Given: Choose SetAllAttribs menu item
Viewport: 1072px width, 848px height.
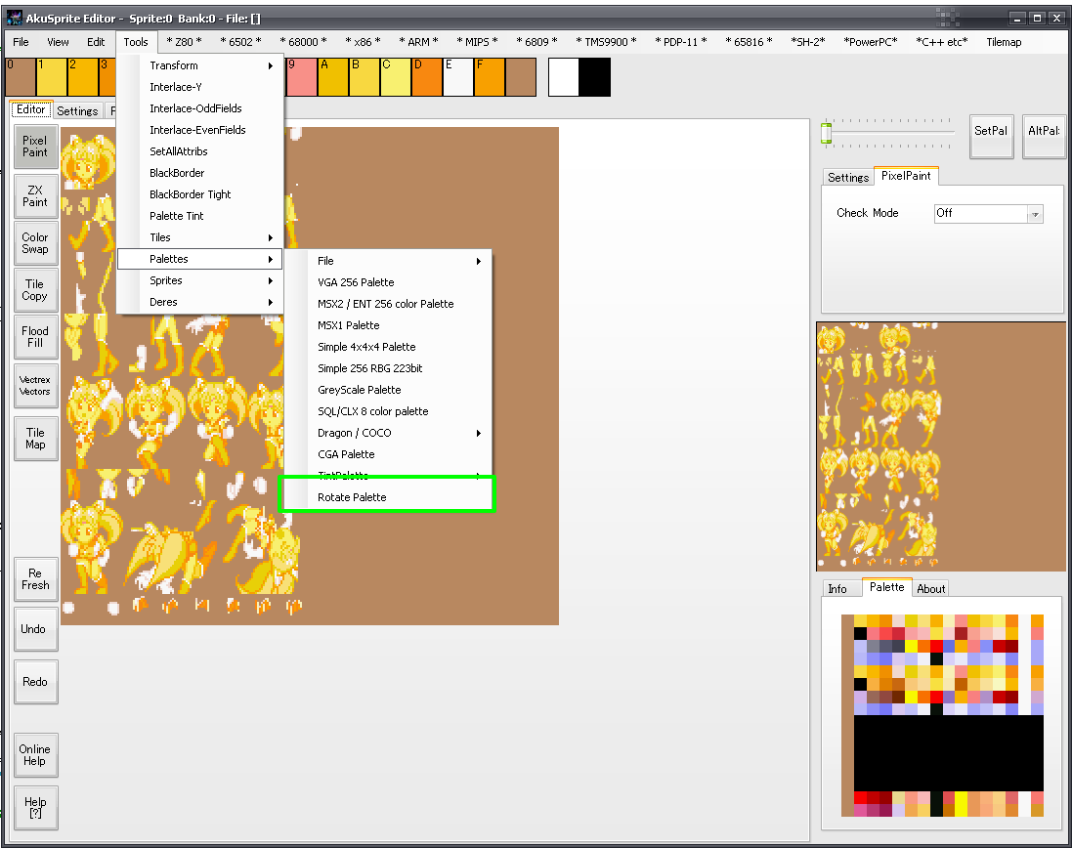Looking at the screenshot, I should [200, 151].
